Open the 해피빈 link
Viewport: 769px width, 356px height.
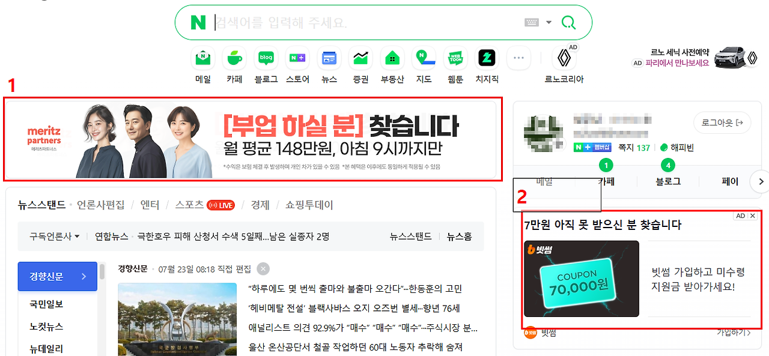tap(676, 148)
